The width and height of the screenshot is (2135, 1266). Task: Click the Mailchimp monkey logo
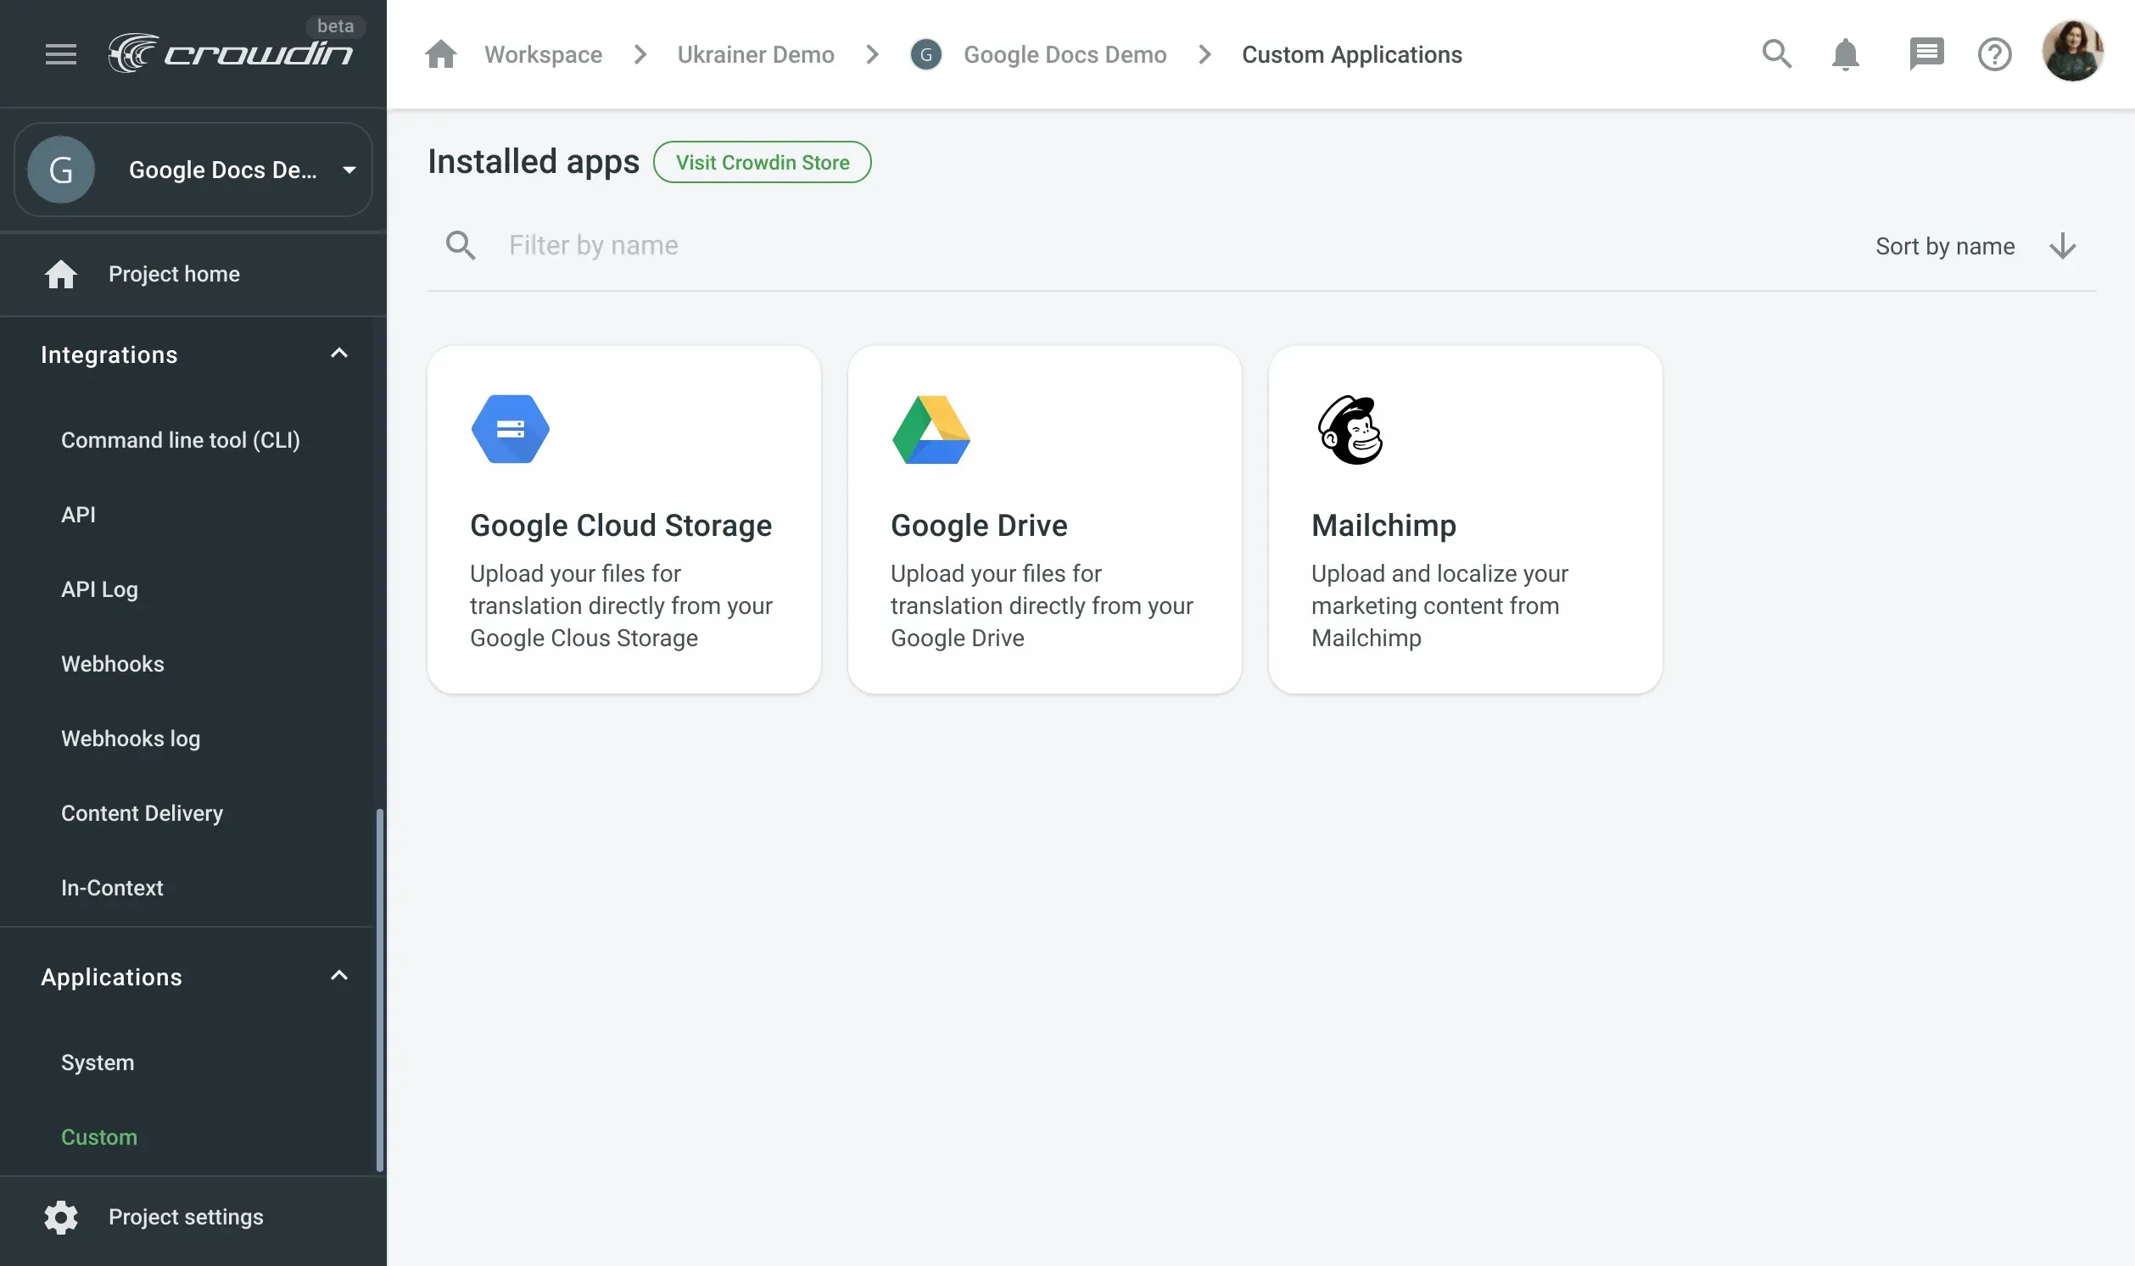[1350, 430]
